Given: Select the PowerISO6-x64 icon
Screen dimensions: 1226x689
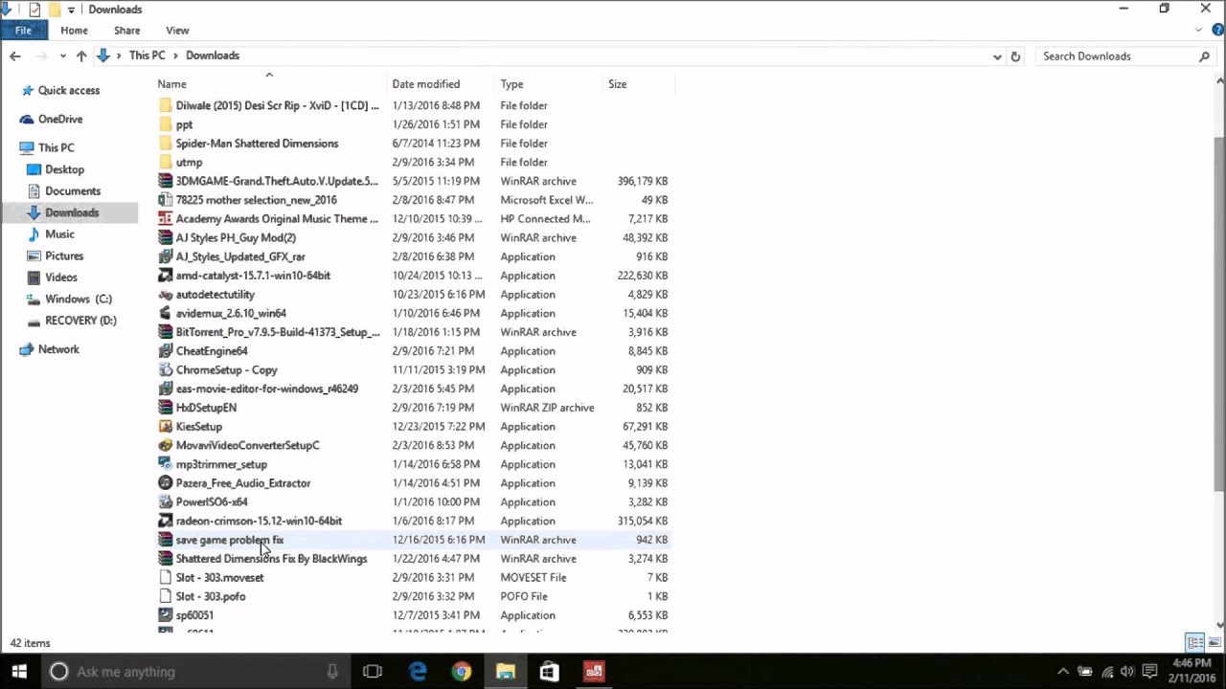Looking at the screenshot, I should 166,501.
